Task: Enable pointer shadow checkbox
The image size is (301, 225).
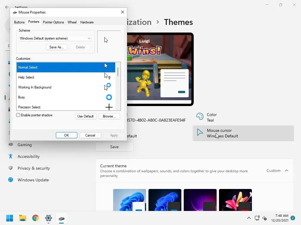Action: point(18,115)
